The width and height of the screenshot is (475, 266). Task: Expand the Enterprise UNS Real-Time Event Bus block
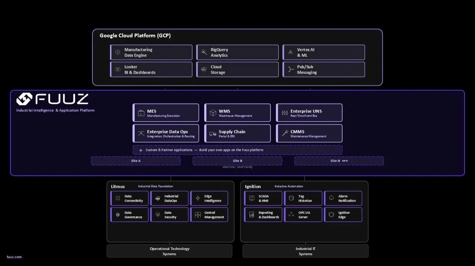coord(309,112)
